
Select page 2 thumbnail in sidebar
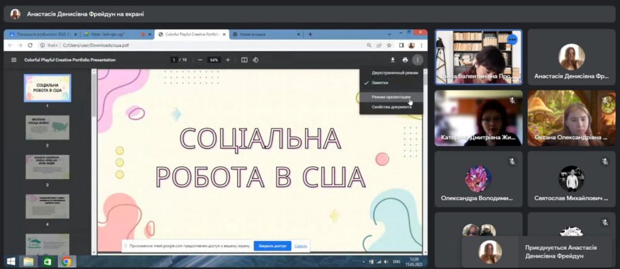click(47, 128)
